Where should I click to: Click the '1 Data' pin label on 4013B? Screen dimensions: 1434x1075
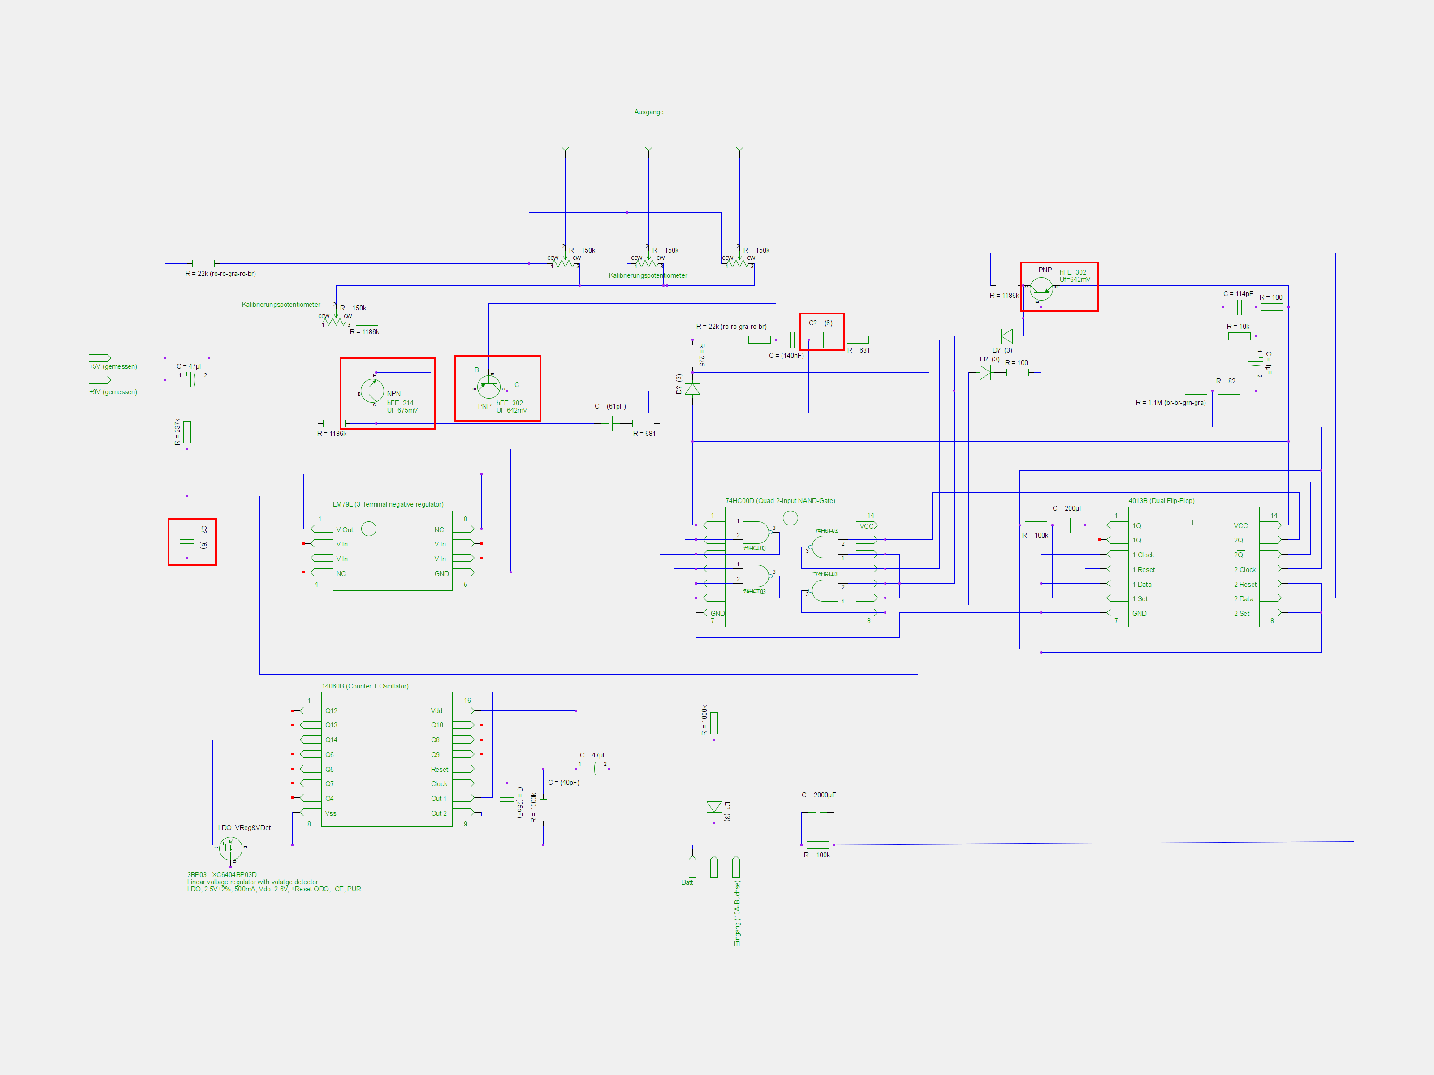[x=1142, y=585]
